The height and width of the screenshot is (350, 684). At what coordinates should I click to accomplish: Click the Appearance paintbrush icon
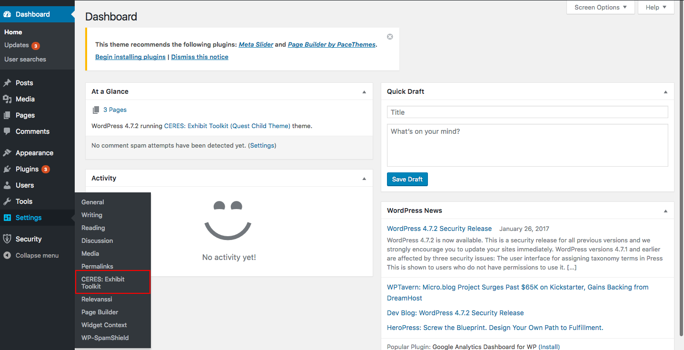(7, 153)
